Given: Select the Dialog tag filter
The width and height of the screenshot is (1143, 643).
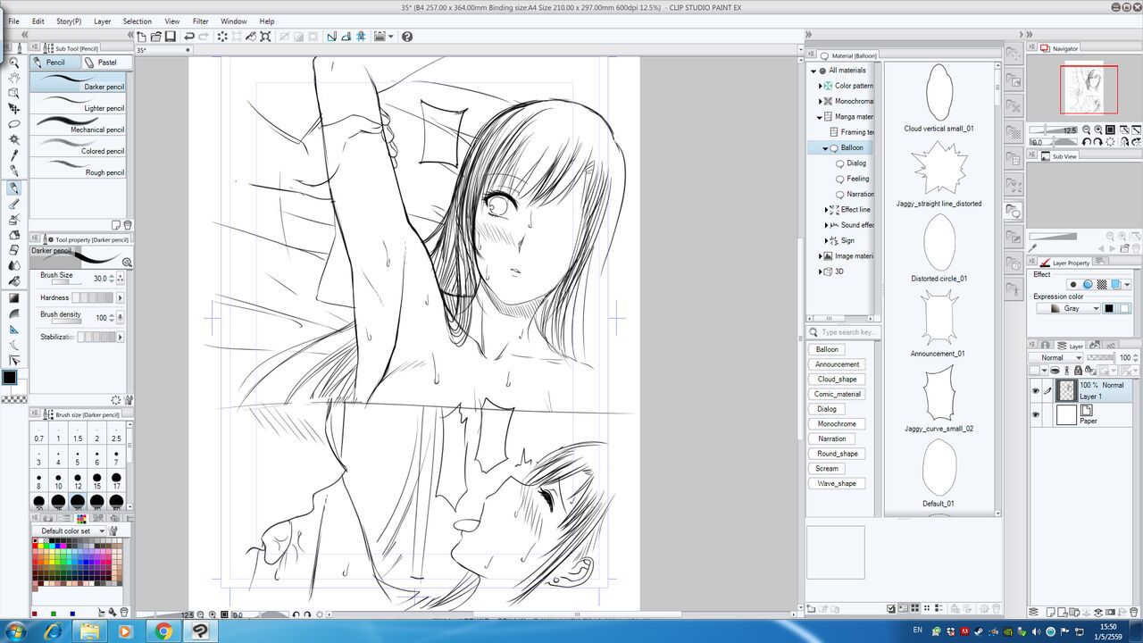Looking at the screenshot, I should click(827, 409).
